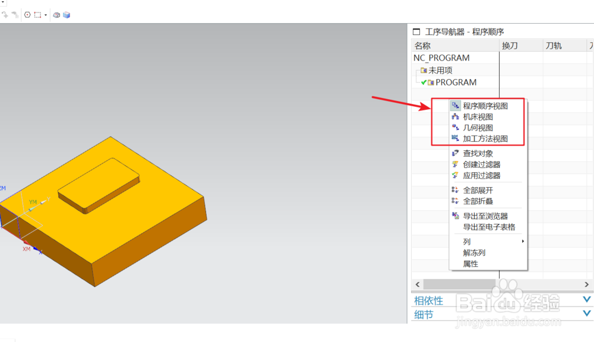Click the 加工方法视图 icon
Screen dimensions: 594x342
click(x=456, y=138)
